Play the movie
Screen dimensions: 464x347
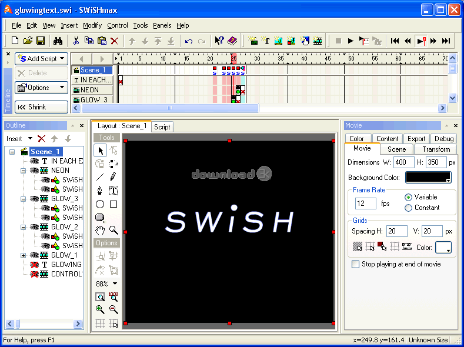pos(350,41)
